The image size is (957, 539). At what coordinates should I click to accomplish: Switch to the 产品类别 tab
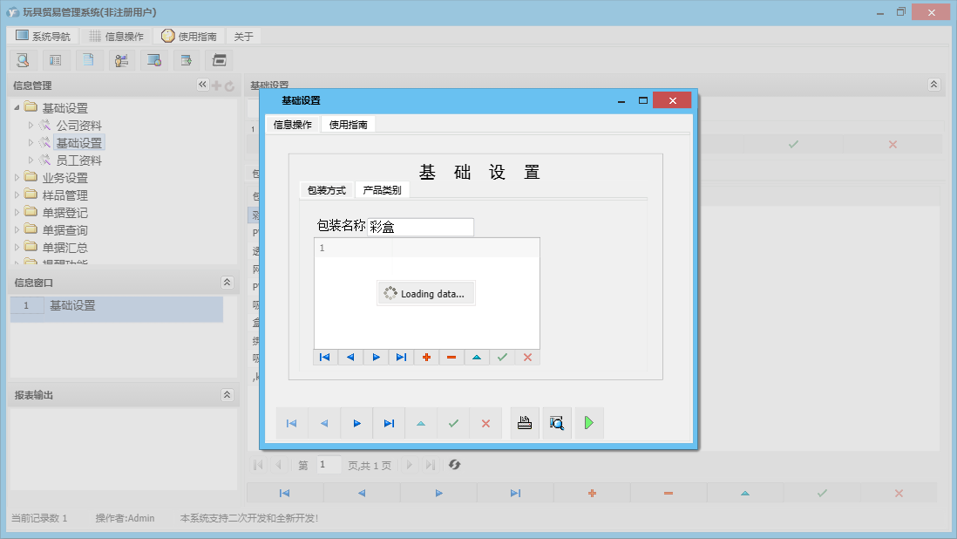pos(382,190)
